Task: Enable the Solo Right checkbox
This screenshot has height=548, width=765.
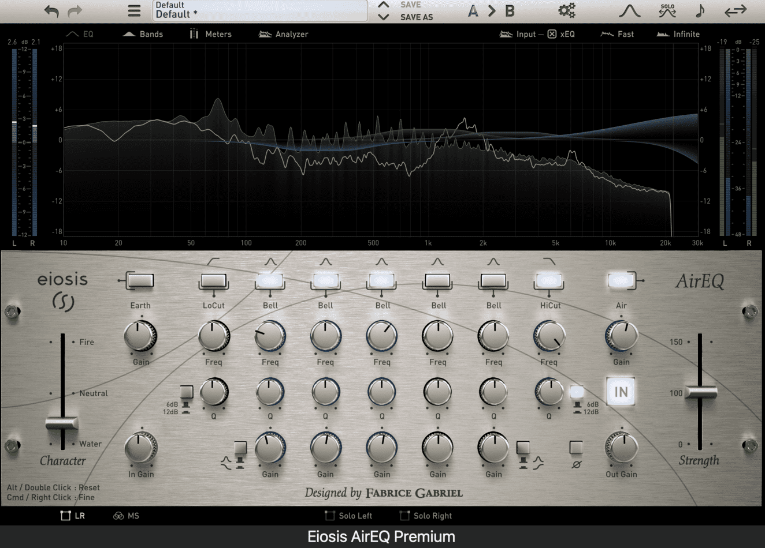Action: [x=425, y=516]
